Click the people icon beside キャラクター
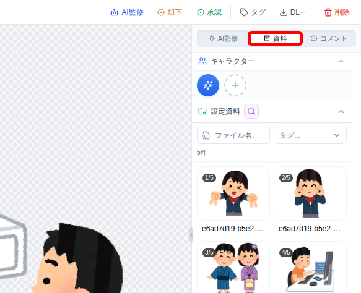Image resolution: width=361 pixels, height=293 pixels. tap(202, 61)
